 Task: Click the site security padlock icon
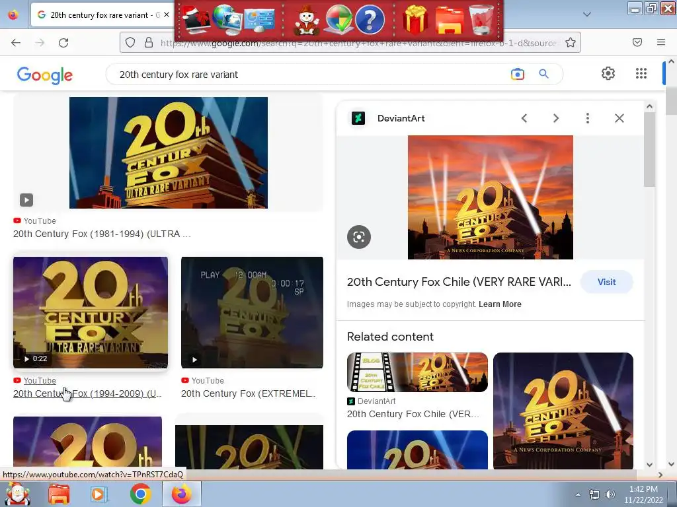coord(149,42)
